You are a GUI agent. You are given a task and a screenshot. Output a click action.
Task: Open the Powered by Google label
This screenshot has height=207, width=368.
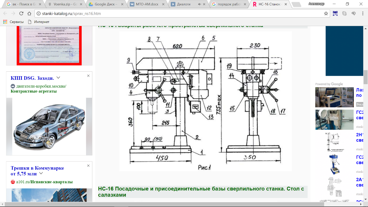click(329, 84)
